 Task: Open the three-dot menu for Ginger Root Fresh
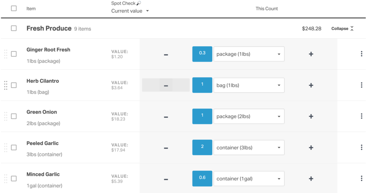tap(361, 54)
